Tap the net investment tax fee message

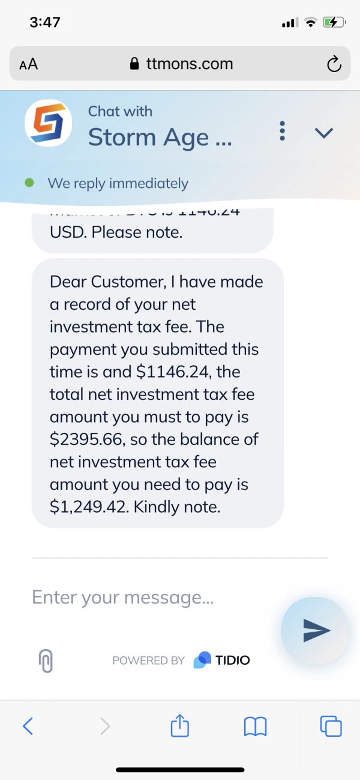157,394
